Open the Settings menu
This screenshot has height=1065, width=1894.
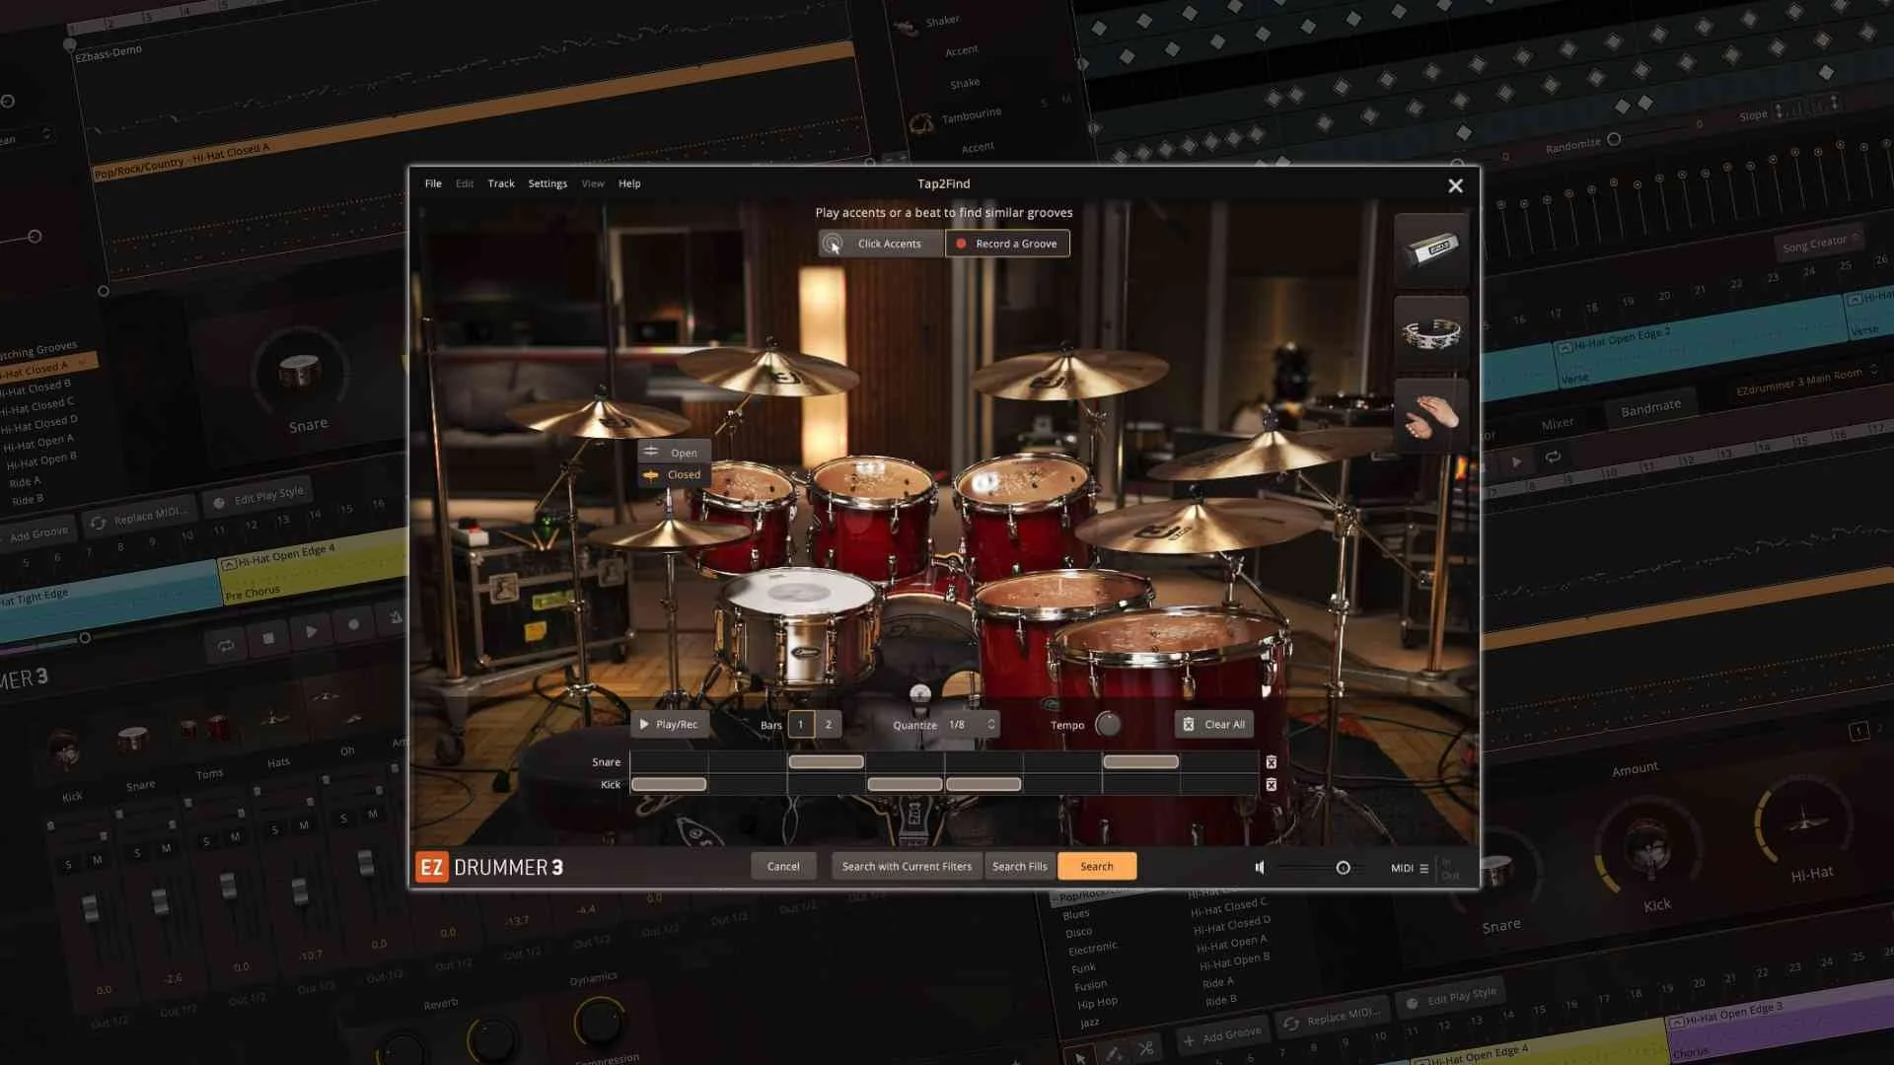546,183
